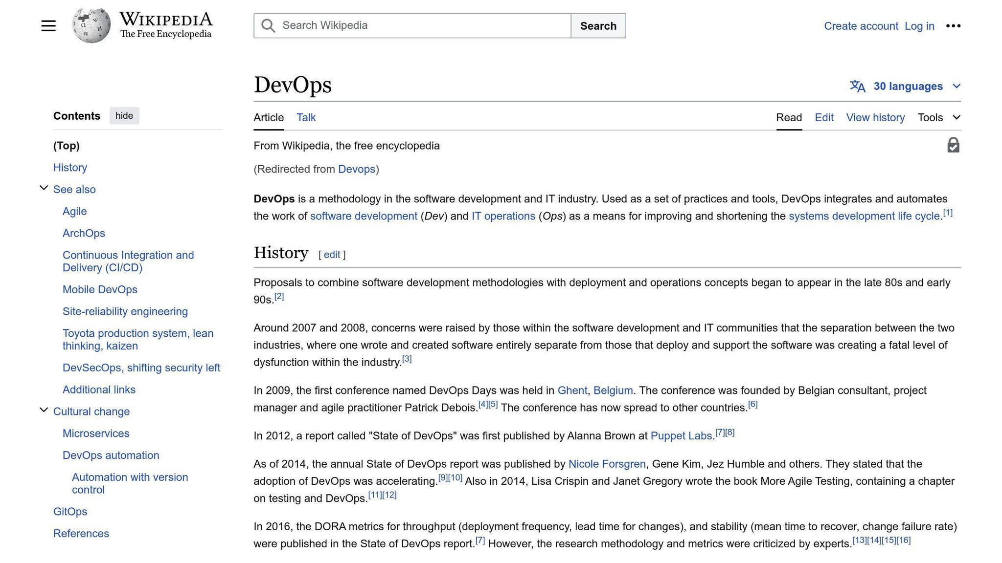Click the language icon beside 30 languages
The width and height of the screenshot is (1002, 563).
point(858,86)
